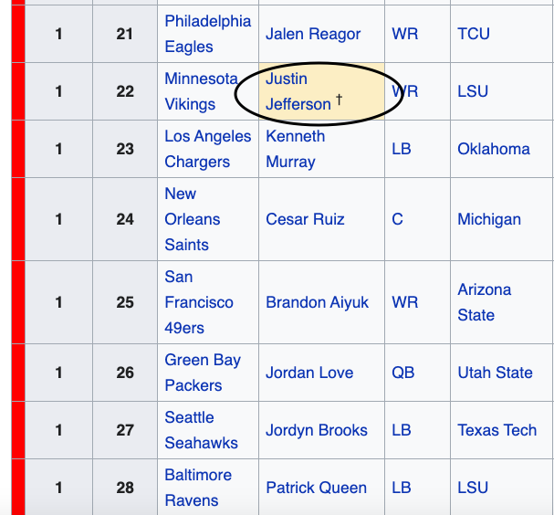Click the Jalen Reagor player link
The width and height of the screenshot is (554, 515).
(x=313, y=34)
